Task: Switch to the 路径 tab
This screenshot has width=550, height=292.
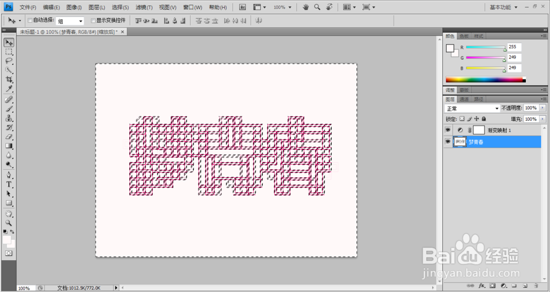Action: click(479, 99)
